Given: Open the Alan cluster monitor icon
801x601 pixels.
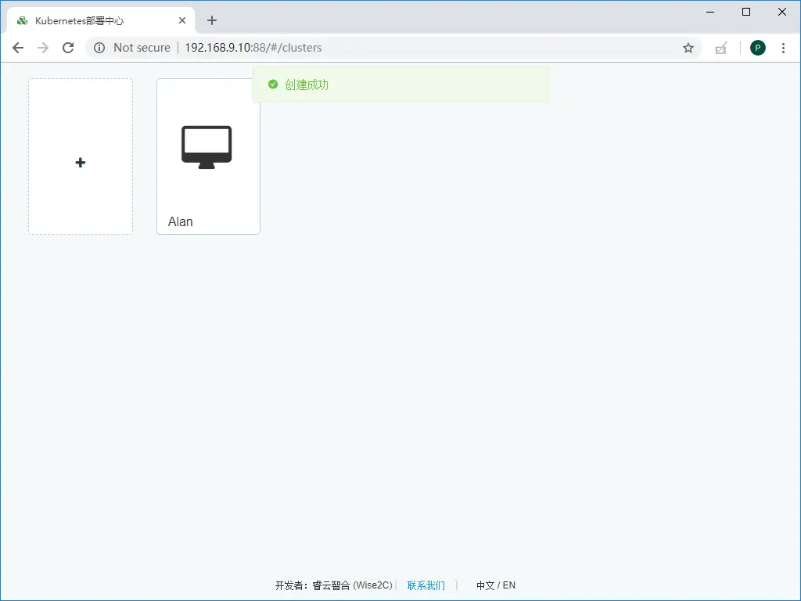Looking at the screenshot, I should coord(207,146).
